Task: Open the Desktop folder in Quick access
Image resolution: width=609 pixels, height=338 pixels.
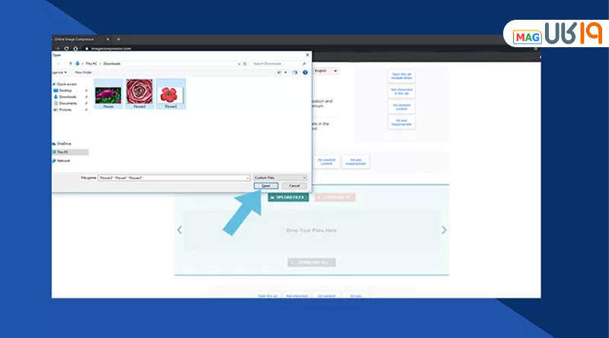Action: (65, 90)
